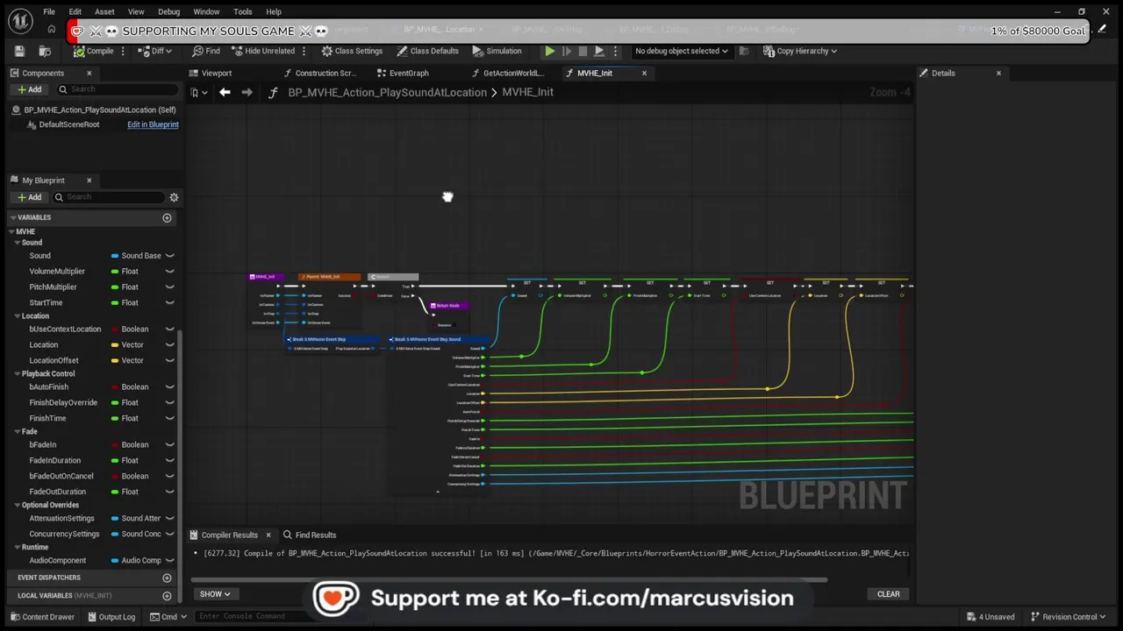Open the Find tool in toolbar
1123x631 pixels.
206,51
